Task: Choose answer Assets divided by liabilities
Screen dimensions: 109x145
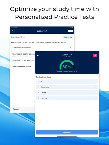Action: tap(23, 60)
